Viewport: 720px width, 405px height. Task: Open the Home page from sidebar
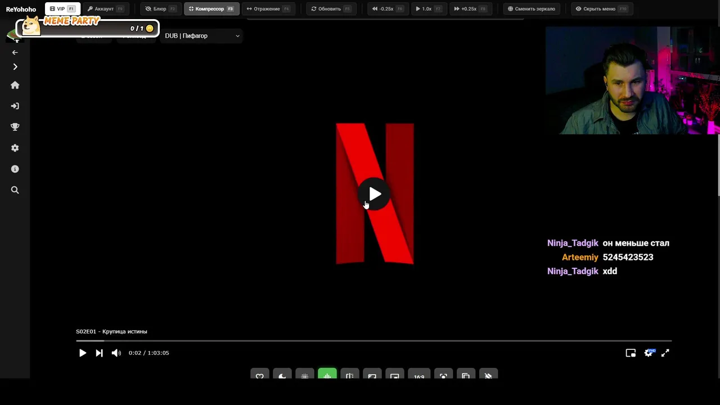(x=15, y=85)
